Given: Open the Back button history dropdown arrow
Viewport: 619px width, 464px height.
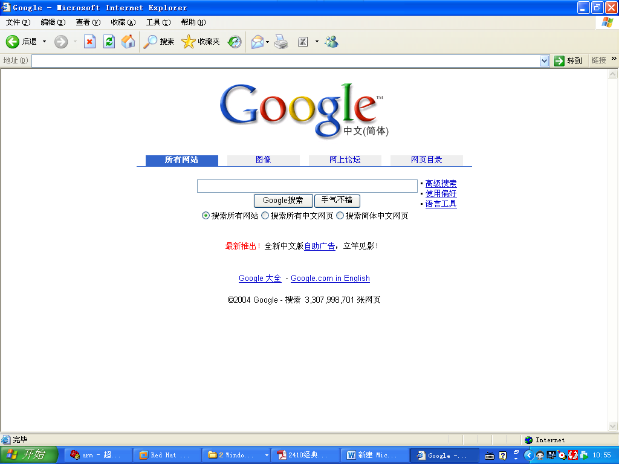Looking at the screenshot, I should click(44, 42).
